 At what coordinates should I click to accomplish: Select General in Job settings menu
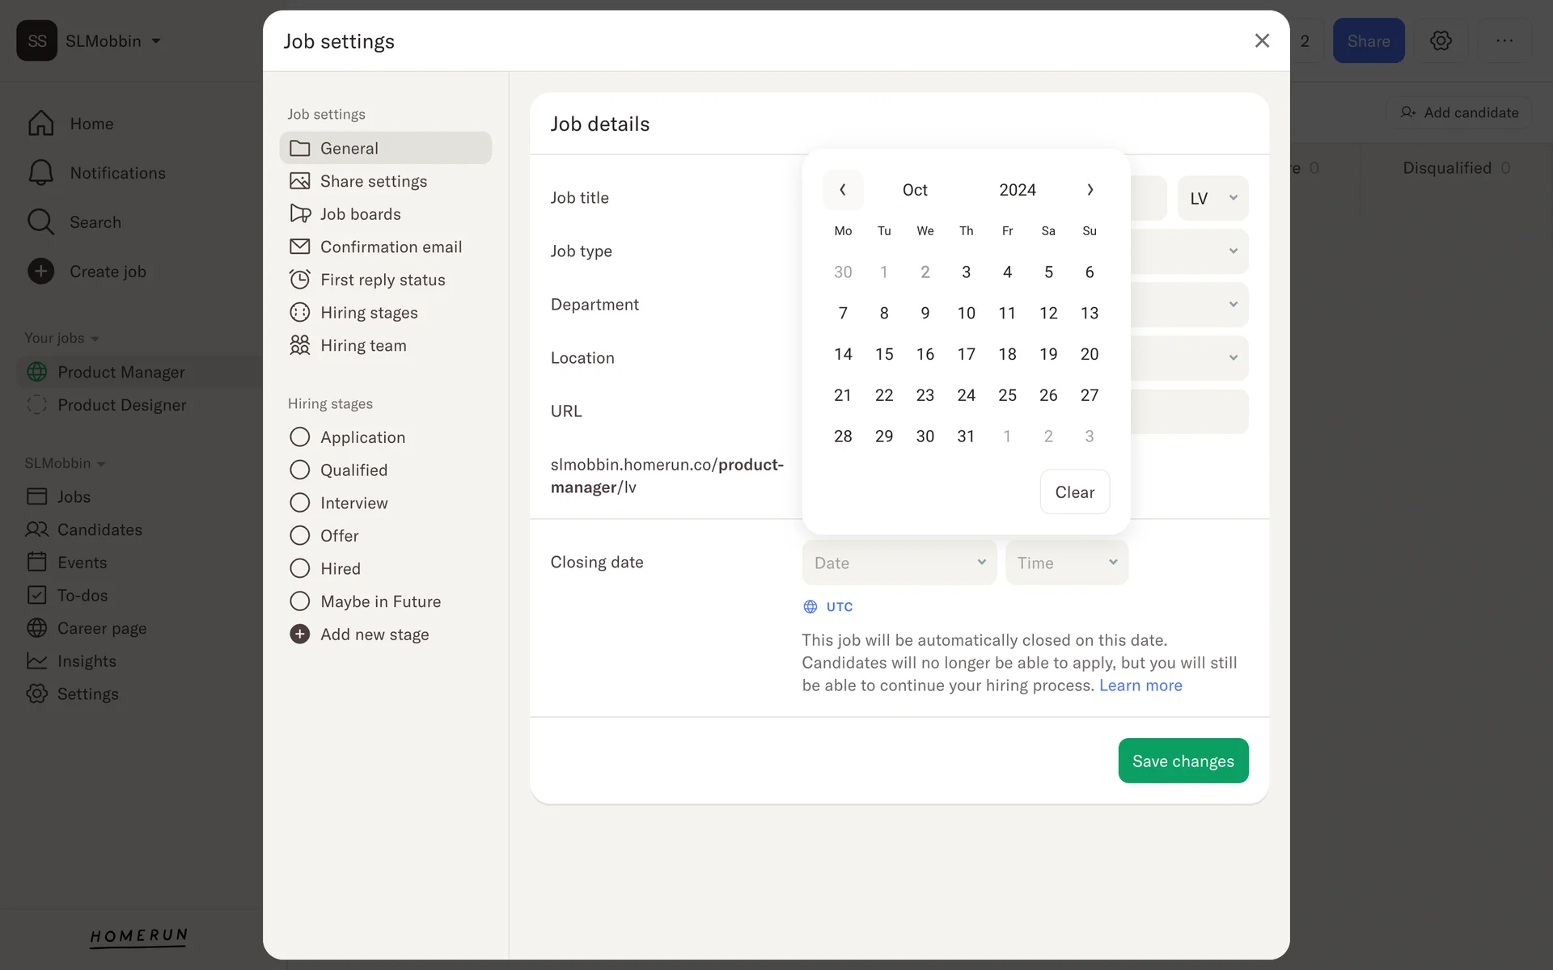point(385,148)
